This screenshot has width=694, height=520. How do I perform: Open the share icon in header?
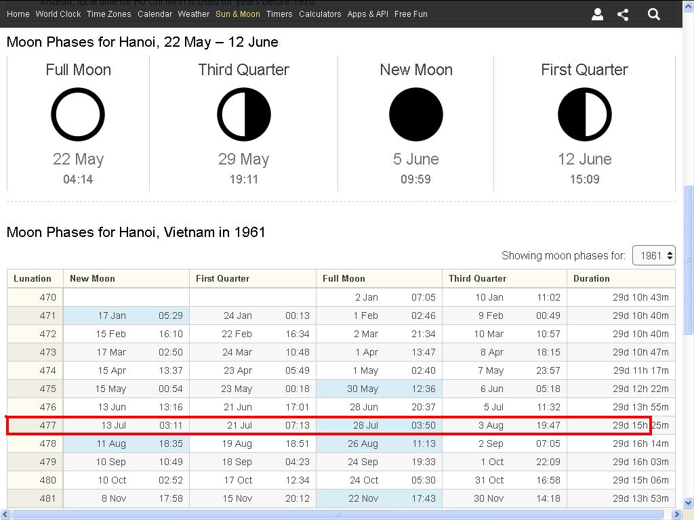[x=623, y=14]
